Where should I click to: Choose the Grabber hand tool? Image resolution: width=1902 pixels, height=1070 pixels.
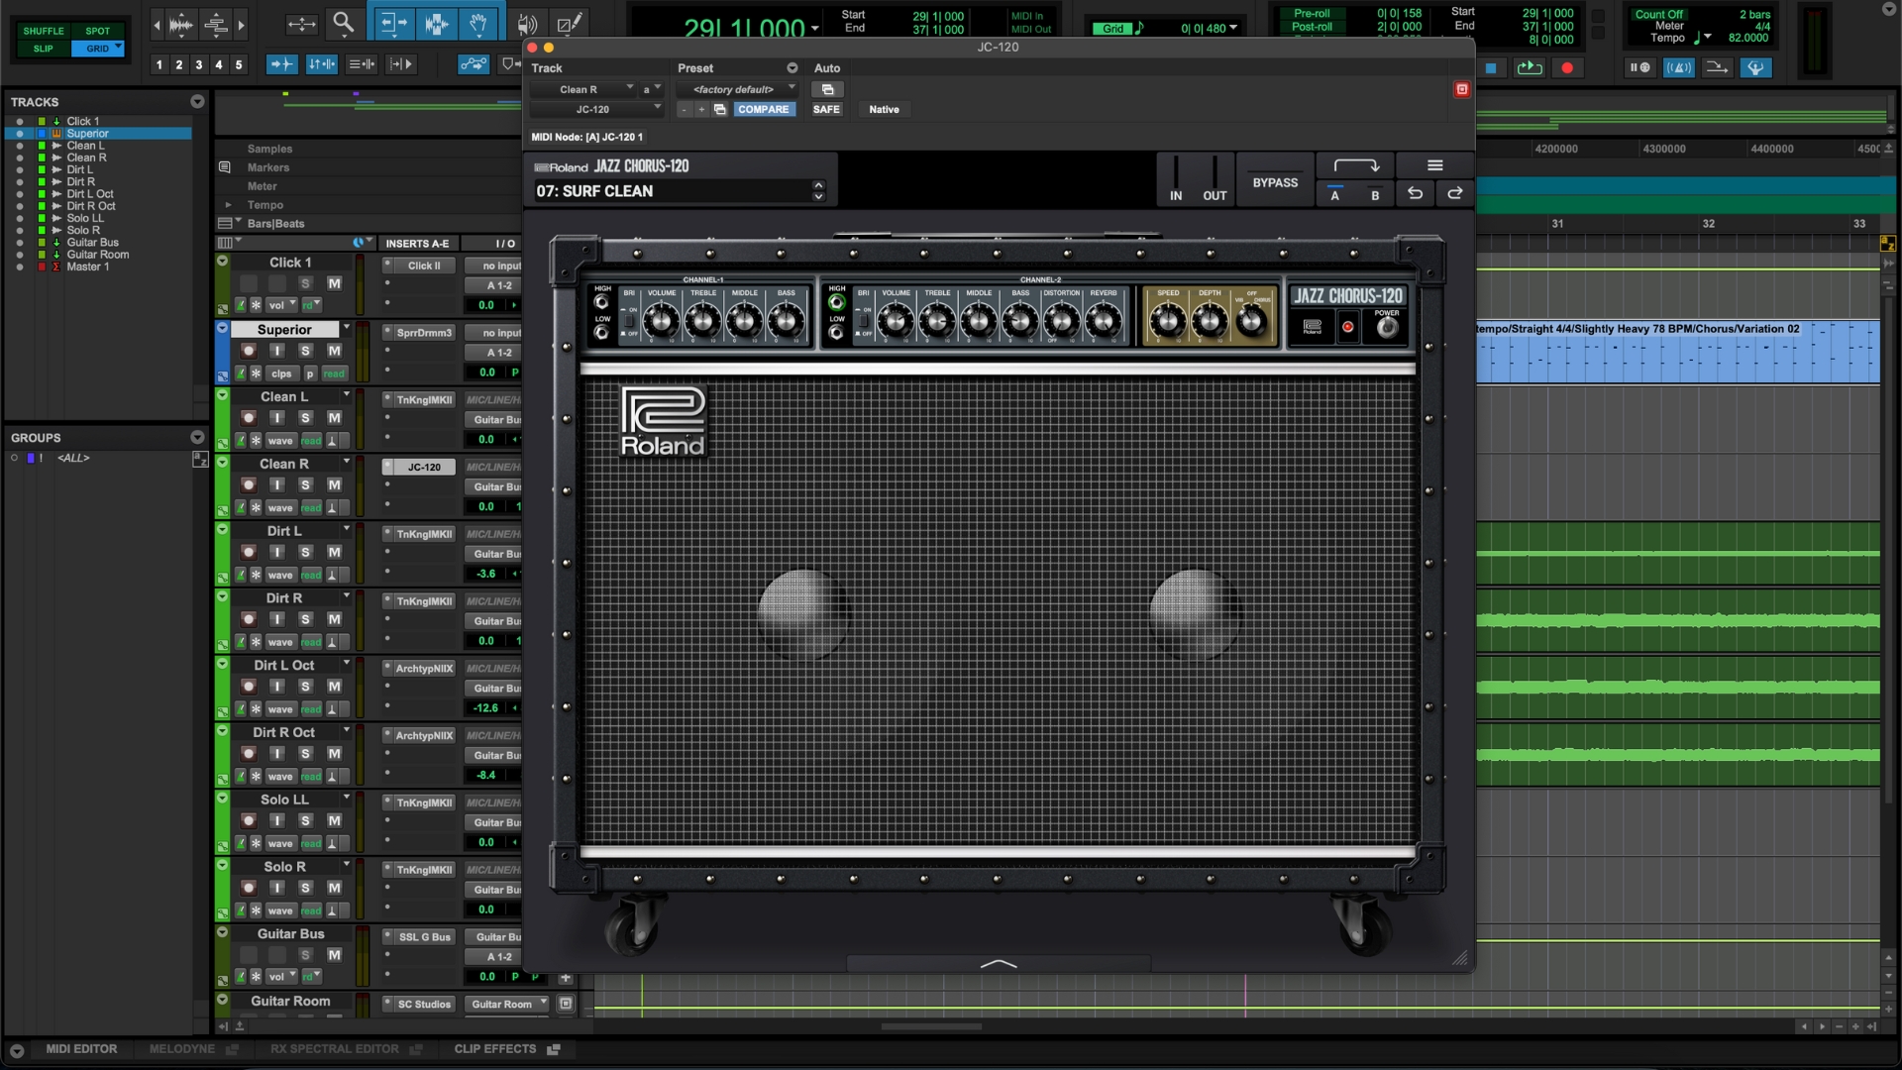tap(478, 23)
